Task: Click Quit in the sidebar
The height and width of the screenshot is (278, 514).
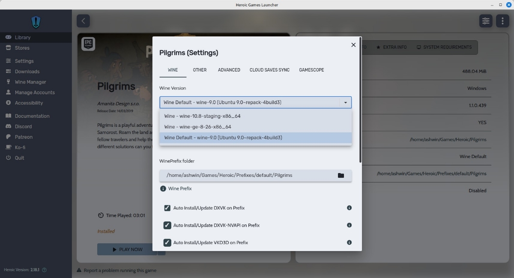Action: (x=36, y=158)
